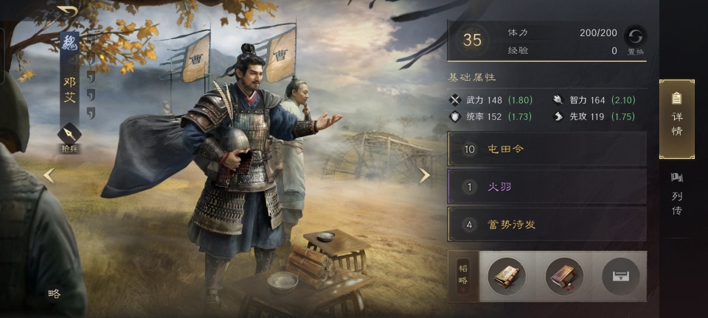The width and height of the screenshot is (708, 318).
Task: Tap the back arrow icon
Action: [x=67, y=13]
